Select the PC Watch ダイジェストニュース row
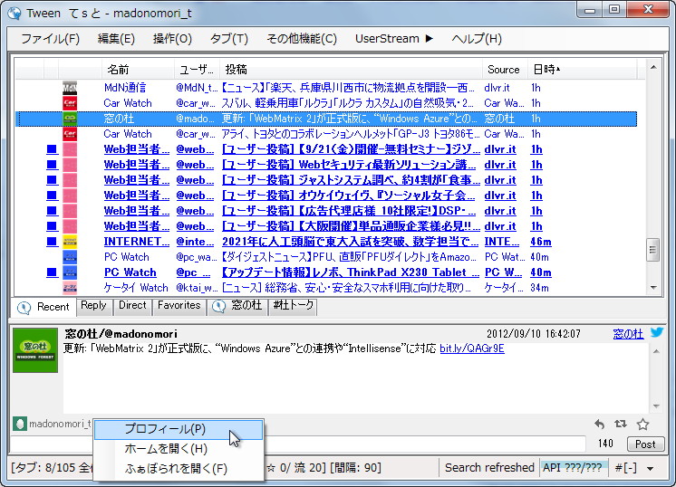Screen dimensions: 676x487 tap(326, 257)
